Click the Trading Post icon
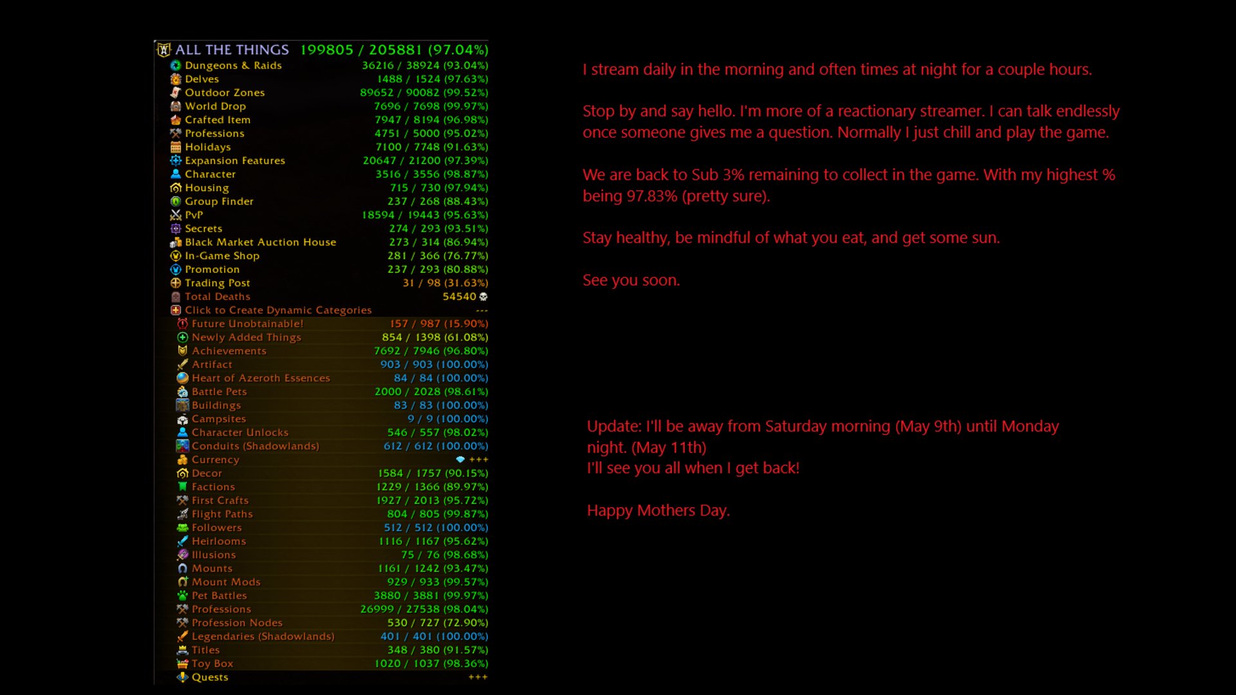This screenshot has height=695, width=1236. coord(175,283)
